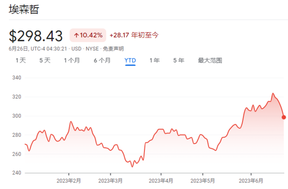Image resolution: width=288 pixels, height=189 pixels.
Task: Show the 1年 chart range
Action: (154, 60)
